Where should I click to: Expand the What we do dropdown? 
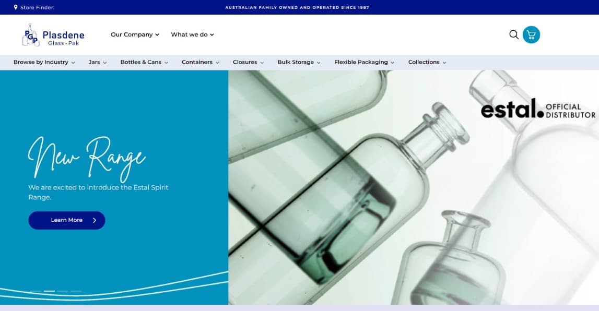pyautogui.click(x=192, y=34)
